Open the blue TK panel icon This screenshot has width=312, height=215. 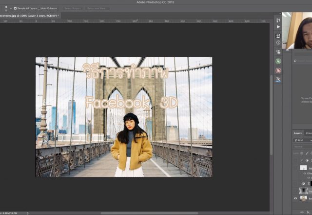(x=278, y=80)
